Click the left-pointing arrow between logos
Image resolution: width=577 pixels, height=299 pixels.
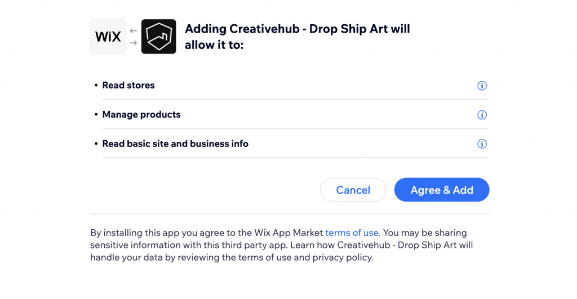pos(134,31)
